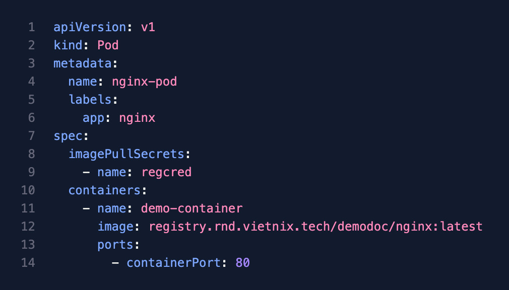Select the nginx-pod name value
The width and height of the screenshot is (509, 290).
pyautogui.click(x=144, y=82)
